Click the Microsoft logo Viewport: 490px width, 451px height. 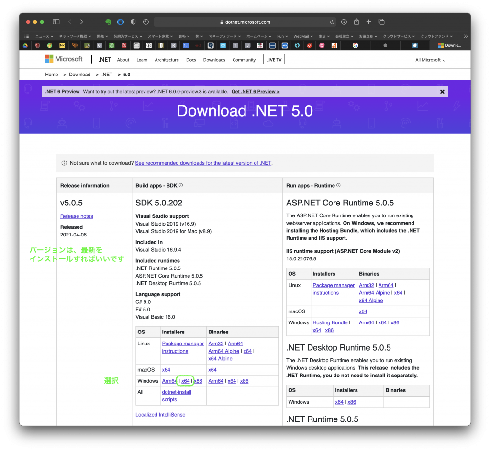click(x=64, y=59)
